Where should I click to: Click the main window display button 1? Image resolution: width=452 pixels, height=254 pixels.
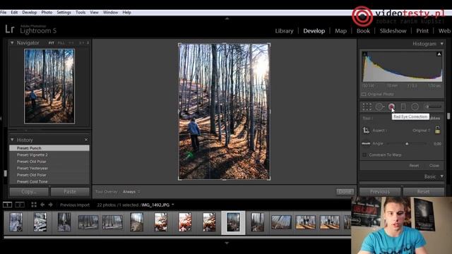click(7, 205)
